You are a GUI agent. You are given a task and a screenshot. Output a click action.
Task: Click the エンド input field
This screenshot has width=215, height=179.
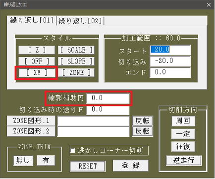click(x=170, y=72)
